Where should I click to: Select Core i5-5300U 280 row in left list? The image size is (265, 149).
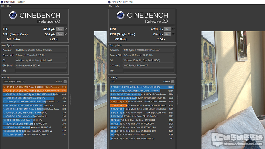[34, 124]
